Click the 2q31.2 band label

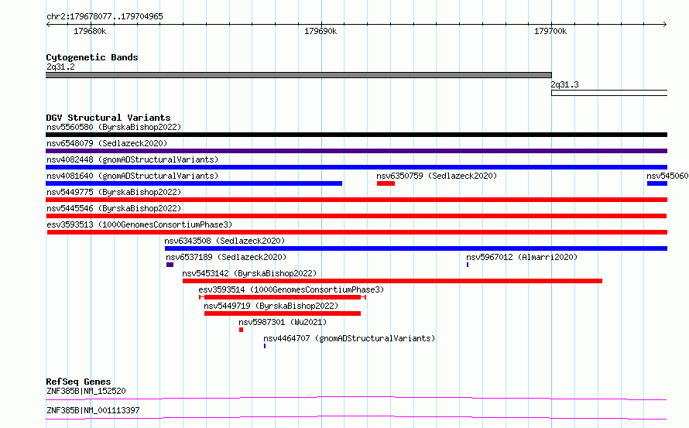(60, 67)
